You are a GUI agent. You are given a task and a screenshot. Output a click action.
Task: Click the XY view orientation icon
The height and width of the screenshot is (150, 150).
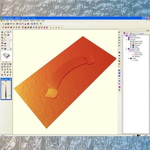click(2, 64)
